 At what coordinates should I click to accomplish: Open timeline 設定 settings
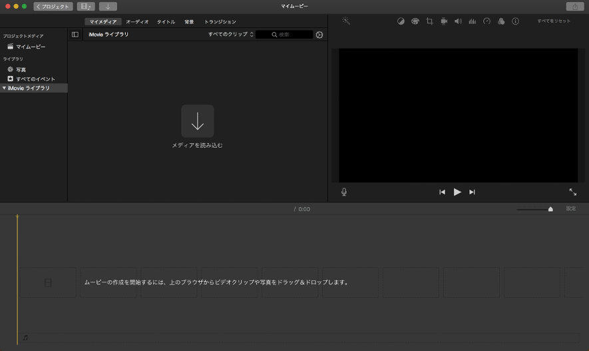coord(571,208)
